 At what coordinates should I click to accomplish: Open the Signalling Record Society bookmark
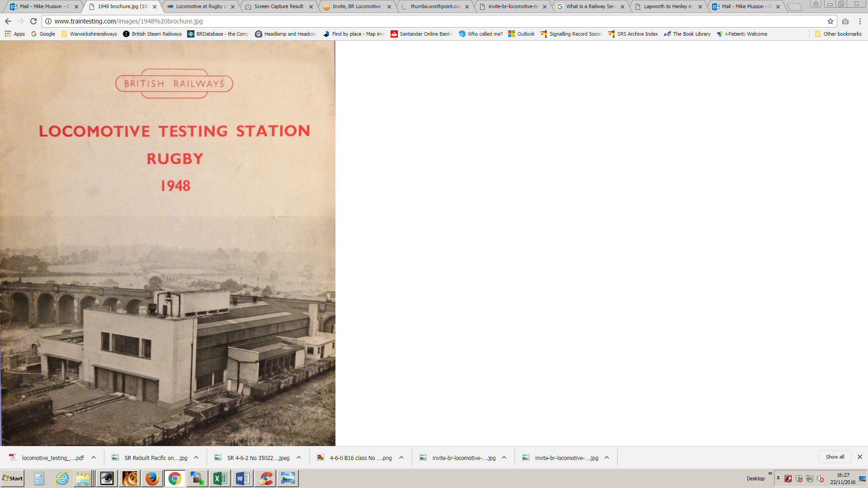(571, 34)
